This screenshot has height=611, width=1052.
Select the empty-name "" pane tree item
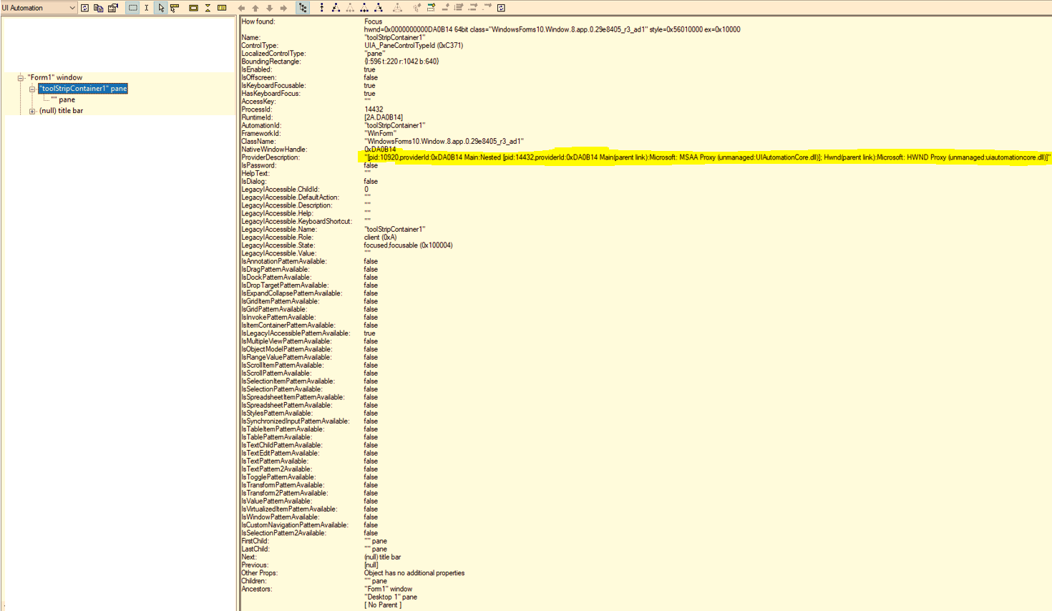[x=63, y=99]
